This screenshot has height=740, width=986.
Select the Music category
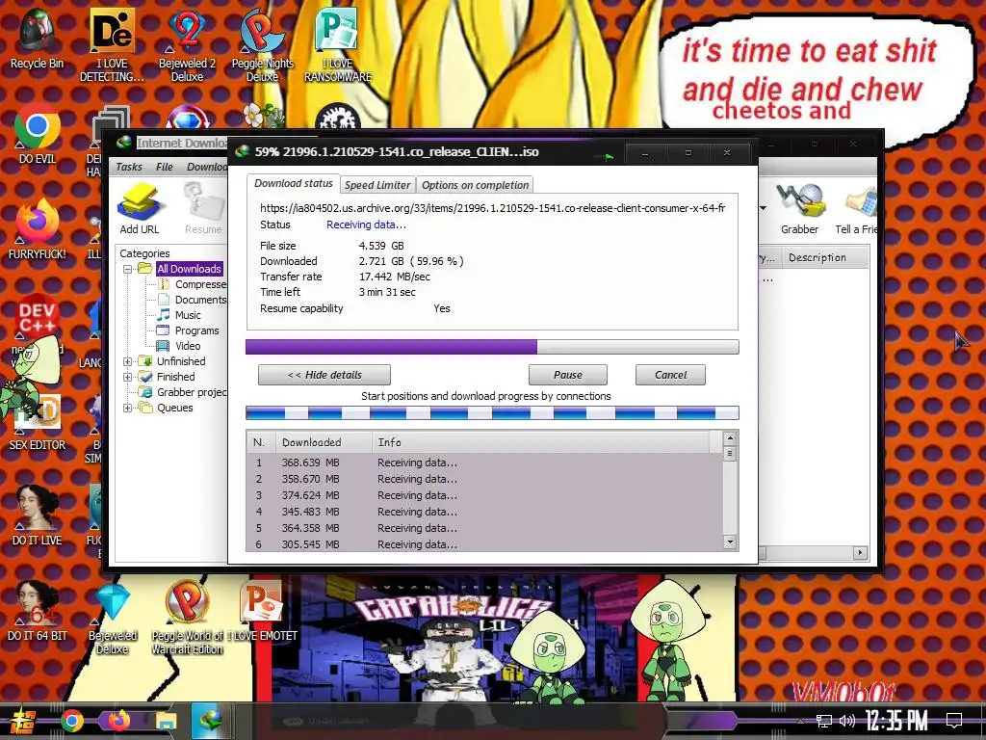pyautogui.click(x=188, y=315)
